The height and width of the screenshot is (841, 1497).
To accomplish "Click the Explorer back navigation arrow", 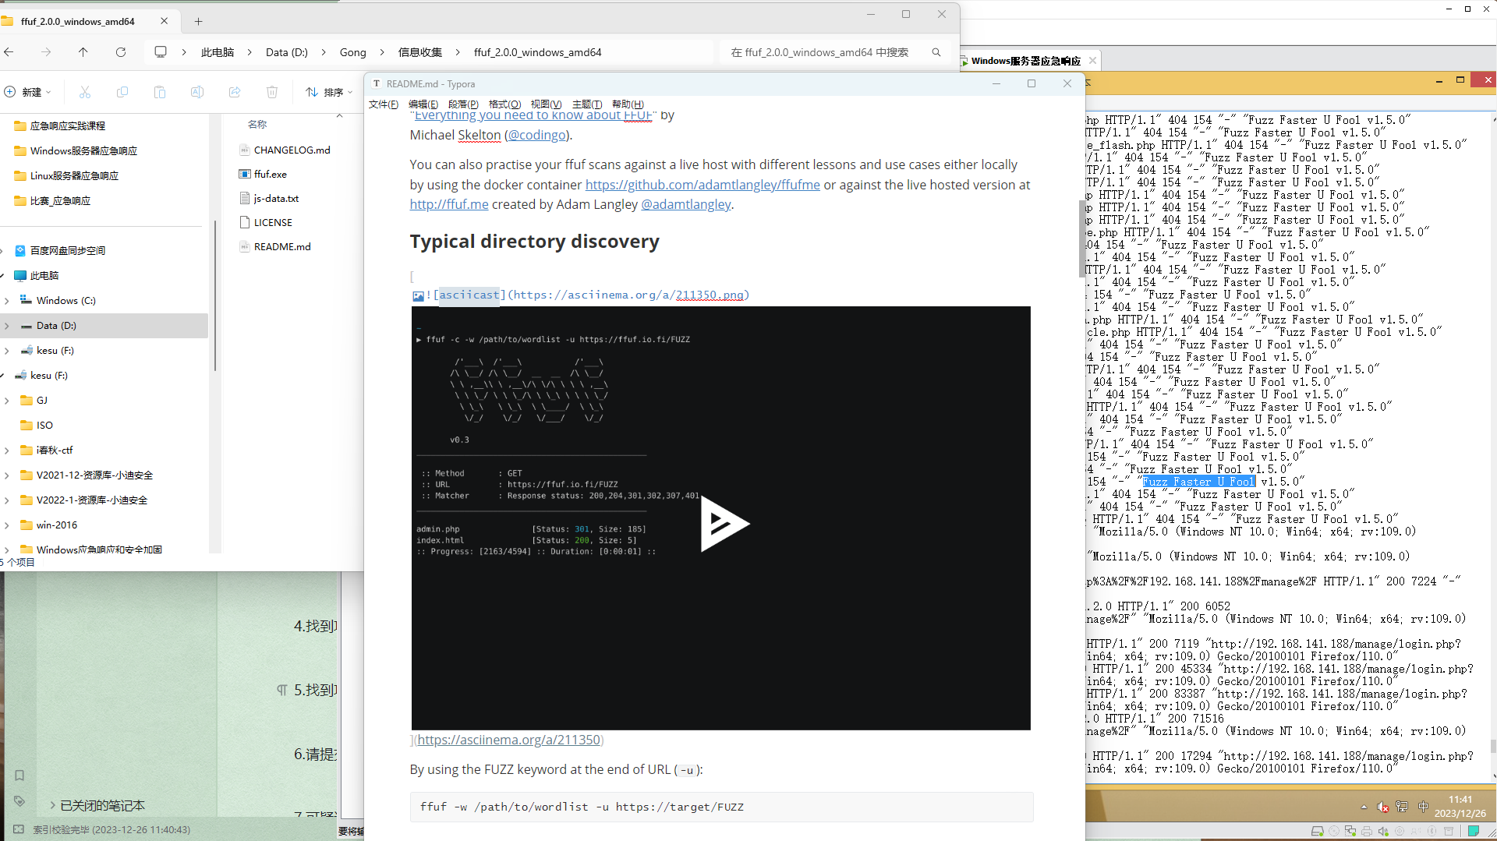I will point(9,52).
